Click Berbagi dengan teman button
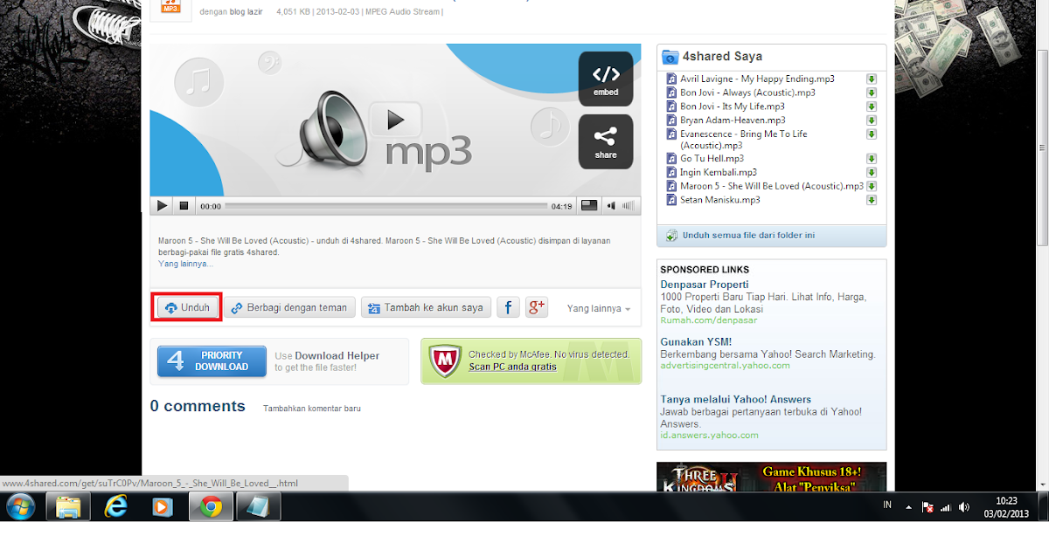 (289, 307)
